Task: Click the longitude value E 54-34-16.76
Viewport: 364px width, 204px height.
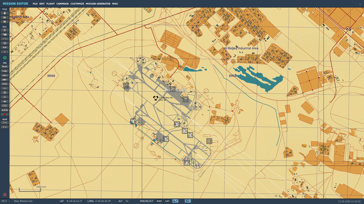Action: (103, 201)
